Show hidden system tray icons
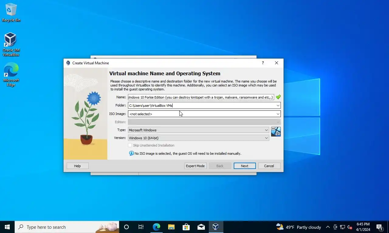Image resolution: width=389 pixels, height=233 pixels. [x=328, y=227]
